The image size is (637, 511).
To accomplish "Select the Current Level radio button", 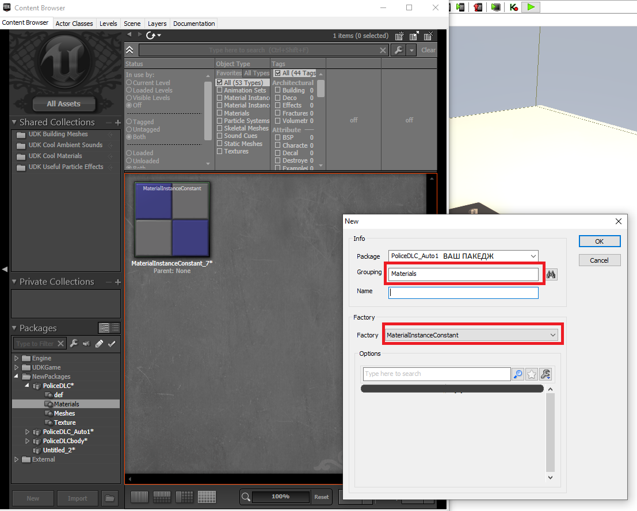I will coord(129,82).
